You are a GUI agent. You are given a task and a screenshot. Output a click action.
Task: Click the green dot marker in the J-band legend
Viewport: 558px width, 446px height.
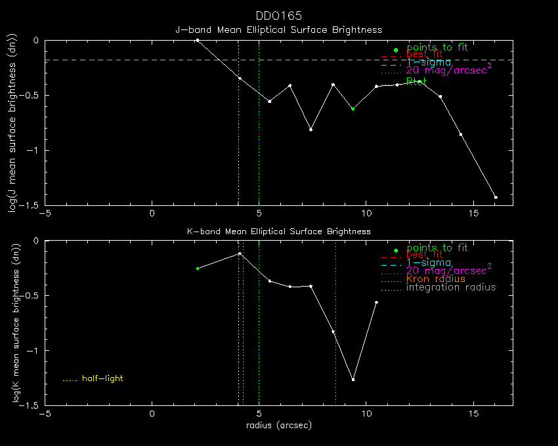396,50
